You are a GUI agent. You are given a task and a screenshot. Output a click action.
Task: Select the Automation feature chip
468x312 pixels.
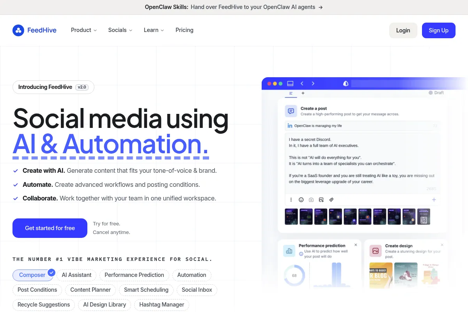point(191,275)
